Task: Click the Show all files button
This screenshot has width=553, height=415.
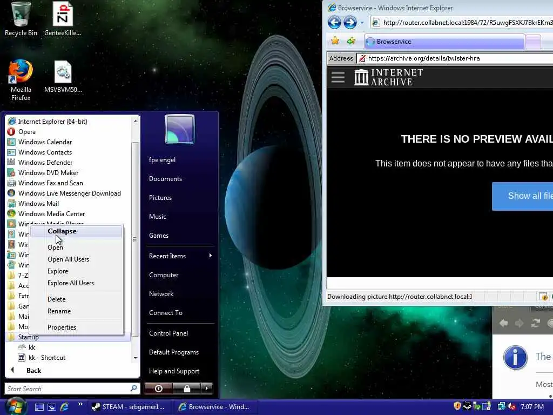Action: coord(522,196)
